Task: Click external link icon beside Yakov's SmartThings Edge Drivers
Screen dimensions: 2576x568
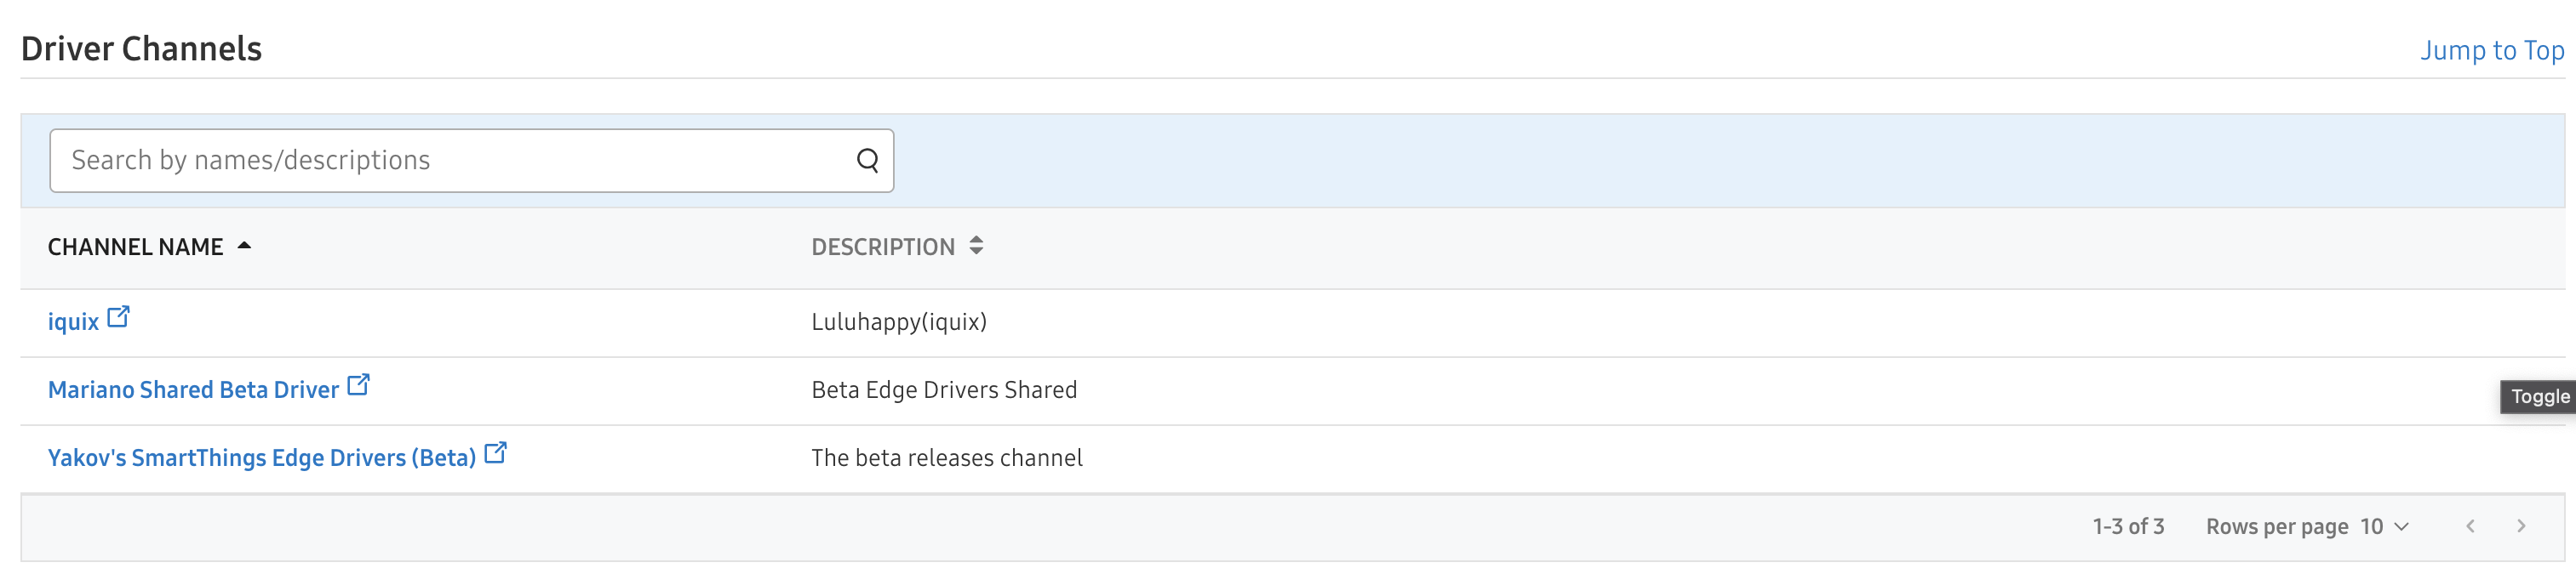Action: pos(495,453)
